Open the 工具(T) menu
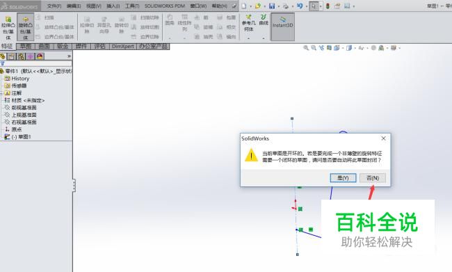The image size is (452, 272). click(132, 6)
